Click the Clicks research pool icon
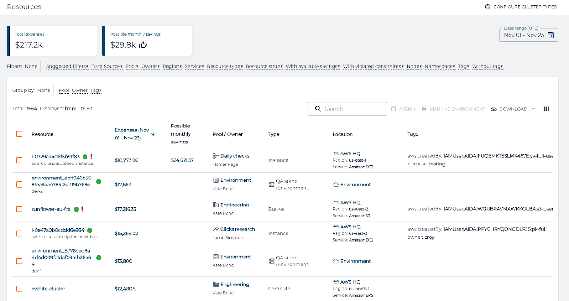This screenshot has height=301, width=569. 216,229
